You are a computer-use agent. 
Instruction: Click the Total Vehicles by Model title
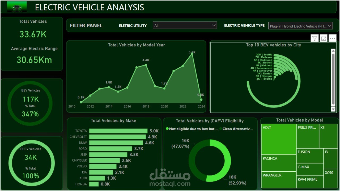pos(300,120)
